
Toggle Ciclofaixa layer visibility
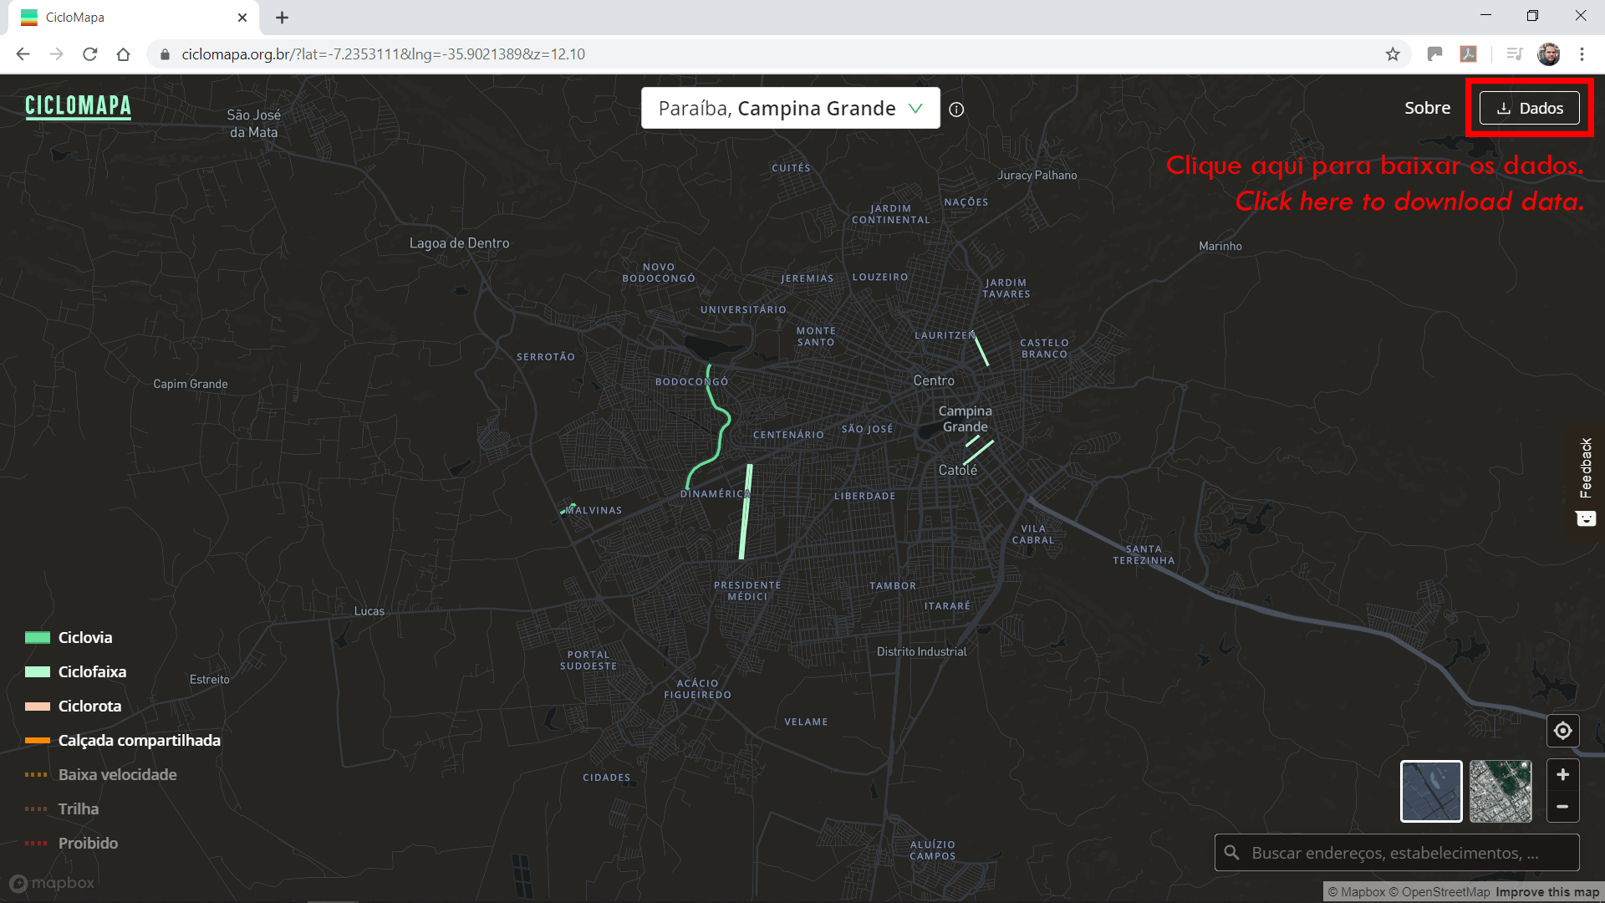pos(92,672)
